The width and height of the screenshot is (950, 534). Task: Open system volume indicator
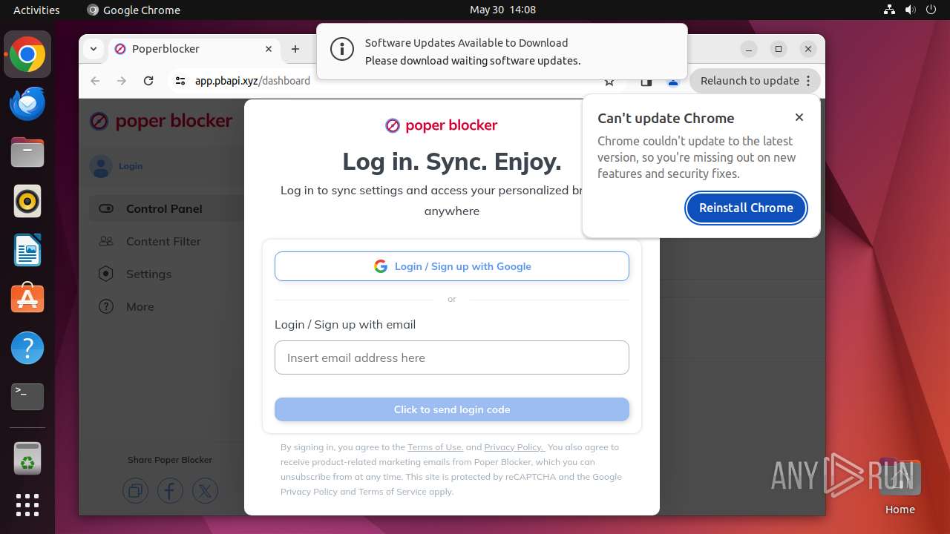click(x=911, y=10)
